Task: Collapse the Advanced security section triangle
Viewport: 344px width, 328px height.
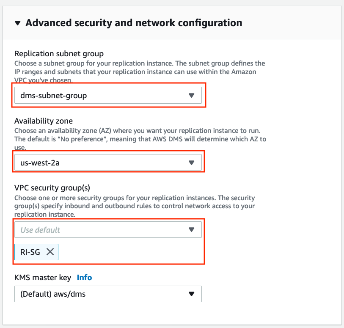Action: click(x=17, y=23)
